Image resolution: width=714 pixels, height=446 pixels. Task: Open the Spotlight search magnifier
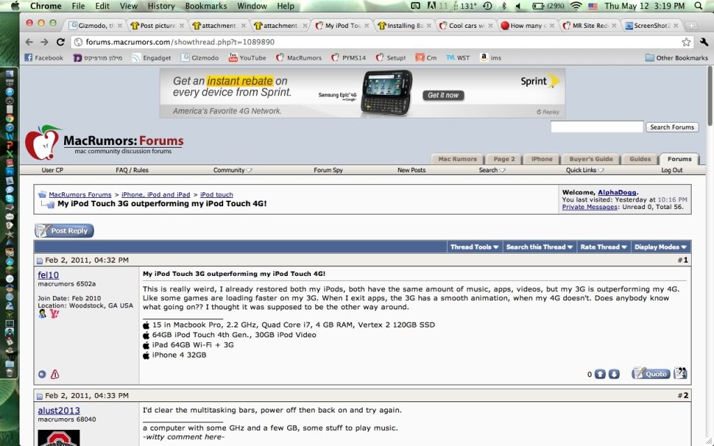[699, 6]
